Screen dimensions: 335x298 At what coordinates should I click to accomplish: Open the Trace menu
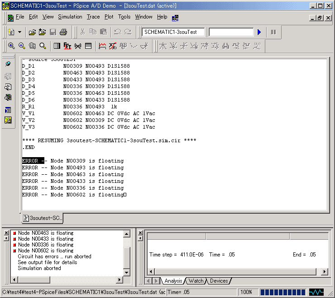click(93, 17)
